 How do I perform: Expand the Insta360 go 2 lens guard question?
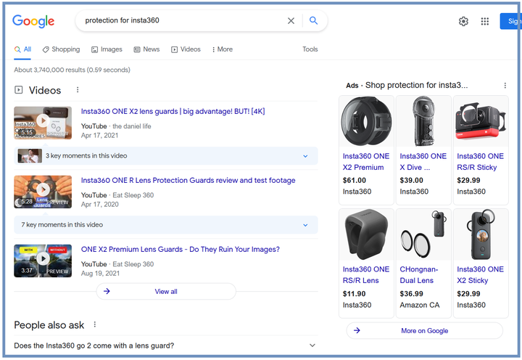[166, 345]
